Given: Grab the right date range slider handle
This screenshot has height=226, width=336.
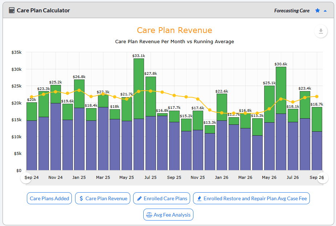Looking at the screenshot, I should [x=323, y=178].
